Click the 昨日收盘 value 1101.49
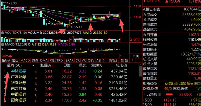 point(195,40)
